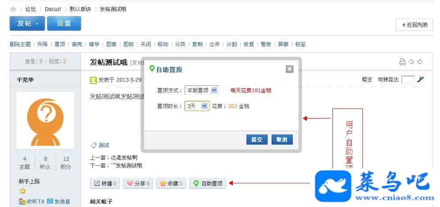The width and height of the screenshot is (440, 207).
Task: Select 置顶 moderation action
Action: click(60, 44)
